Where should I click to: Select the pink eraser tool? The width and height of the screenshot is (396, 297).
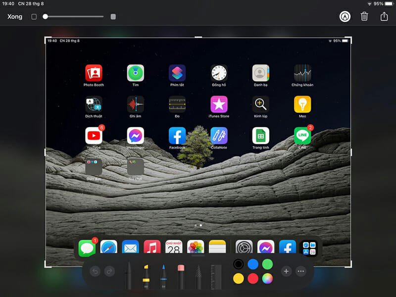[181, 276]
